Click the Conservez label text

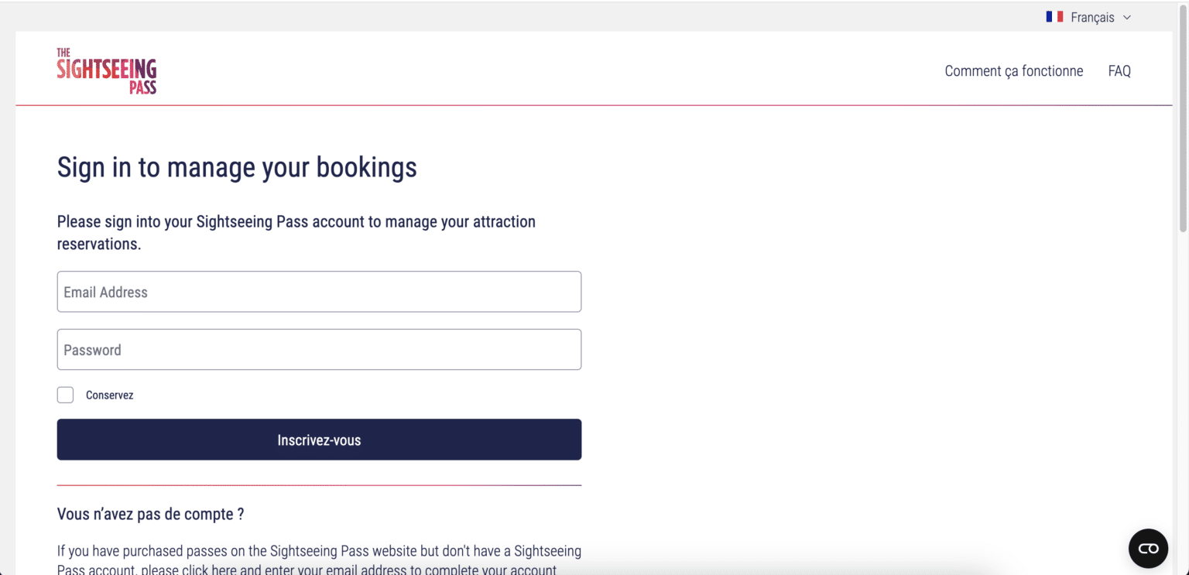(109, 395)
